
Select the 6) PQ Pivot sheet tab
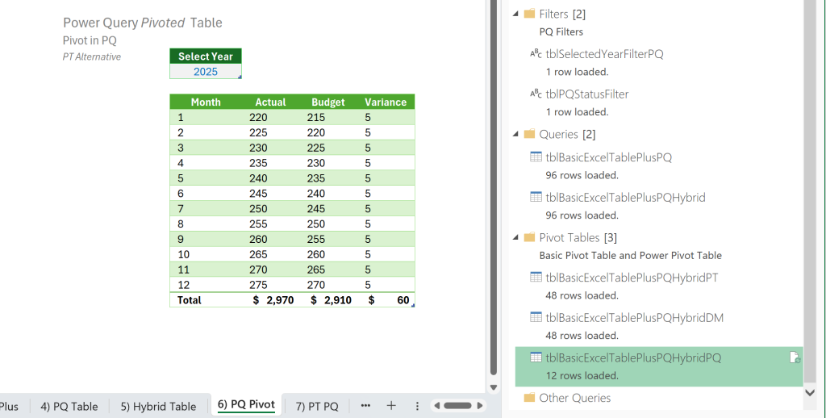[x=246, y=404]
